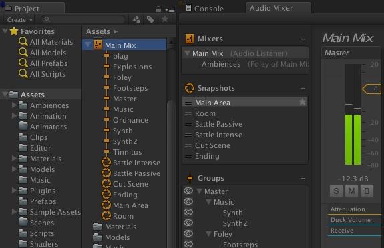384x248 pixels.
Task: Click the search by label tag icon
Action: coord(150,19)
